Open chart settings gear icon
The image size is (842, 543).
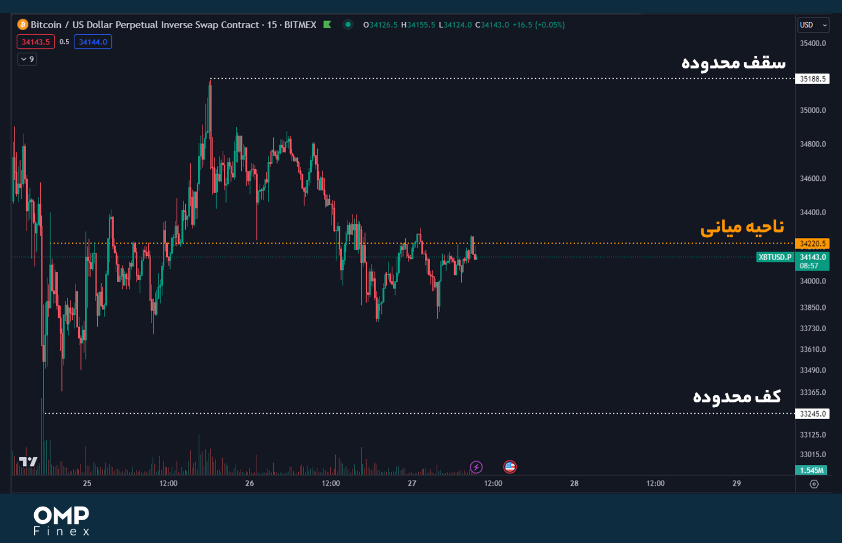coord(814,484)
